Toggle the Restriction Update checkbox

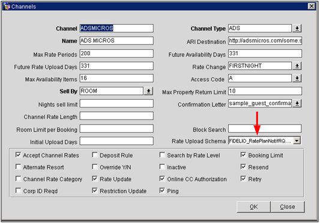click(95, 191)
